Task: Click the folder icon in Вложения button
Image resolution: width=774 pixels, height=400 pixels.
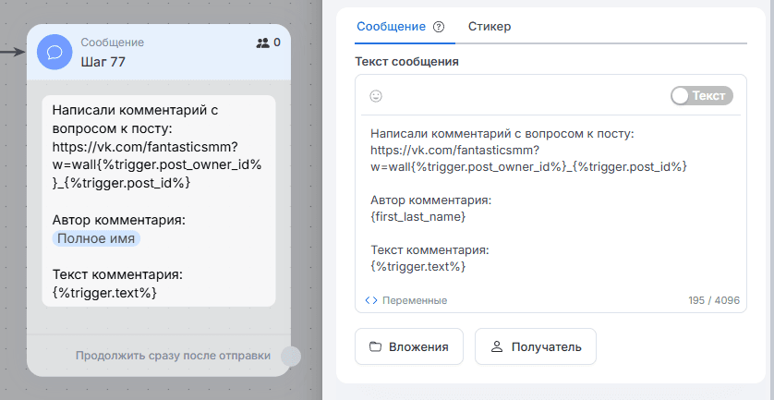Action: (376, 346)
